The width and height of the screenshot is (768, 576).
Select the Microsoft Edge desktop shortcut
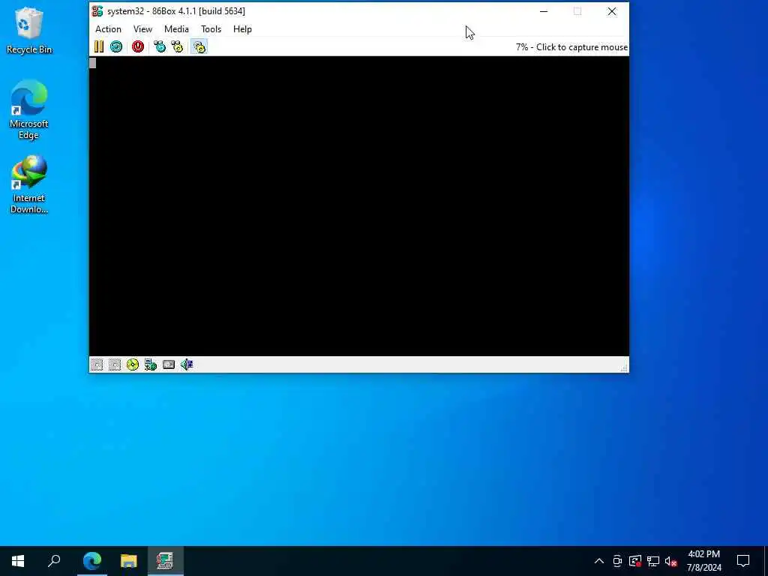29,110
